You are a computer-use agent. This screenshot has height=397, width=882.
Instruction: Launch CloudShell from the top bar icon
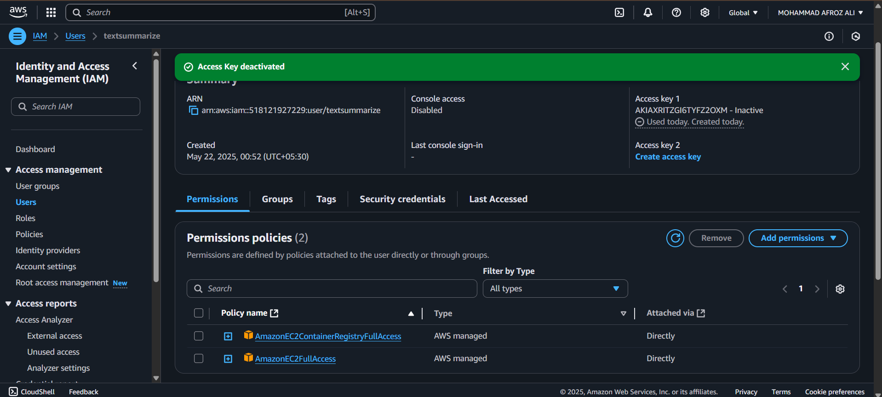(619, 12)
